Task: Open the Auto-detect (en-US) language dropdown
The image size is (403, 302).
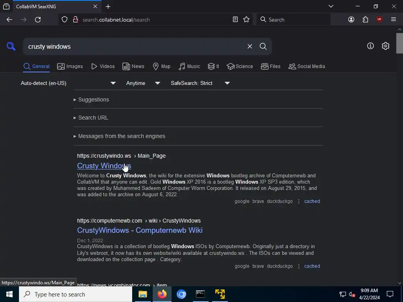Action: (68, 83)
